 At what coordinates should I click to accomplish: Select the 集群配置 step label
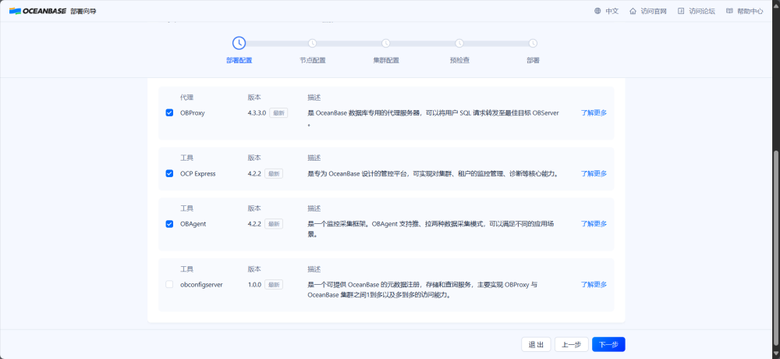point(386,61)
